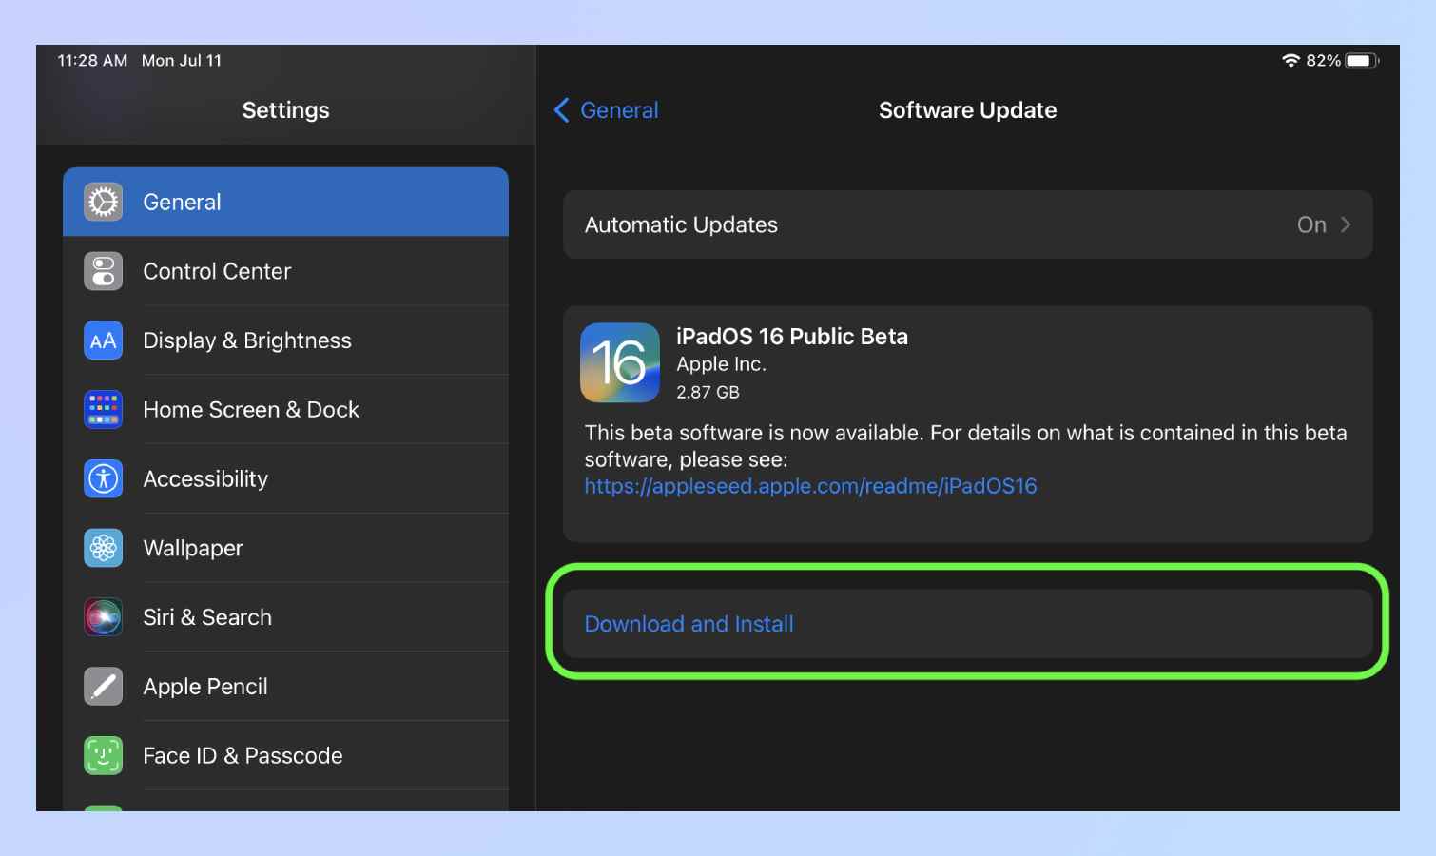Image resolution: width=1436 pixels, height=856 pixels.
Task: Open Home Screen & Dock settings
Action: tap(285, 410)
